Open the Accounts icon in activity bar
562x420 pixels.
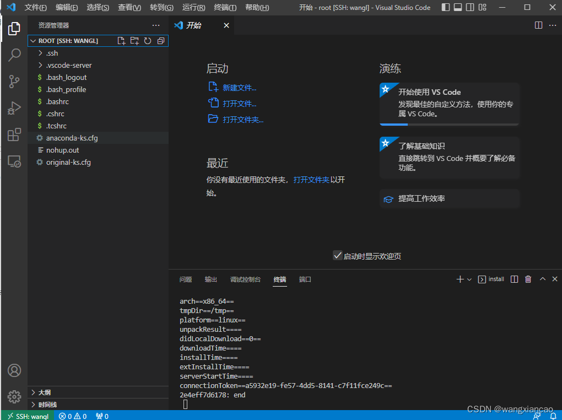(14, 370)
